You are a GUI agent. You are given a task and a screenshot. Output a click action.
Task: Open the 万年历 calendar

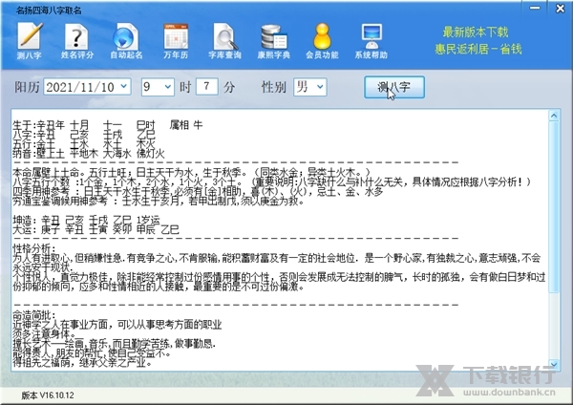coord(176,41)
